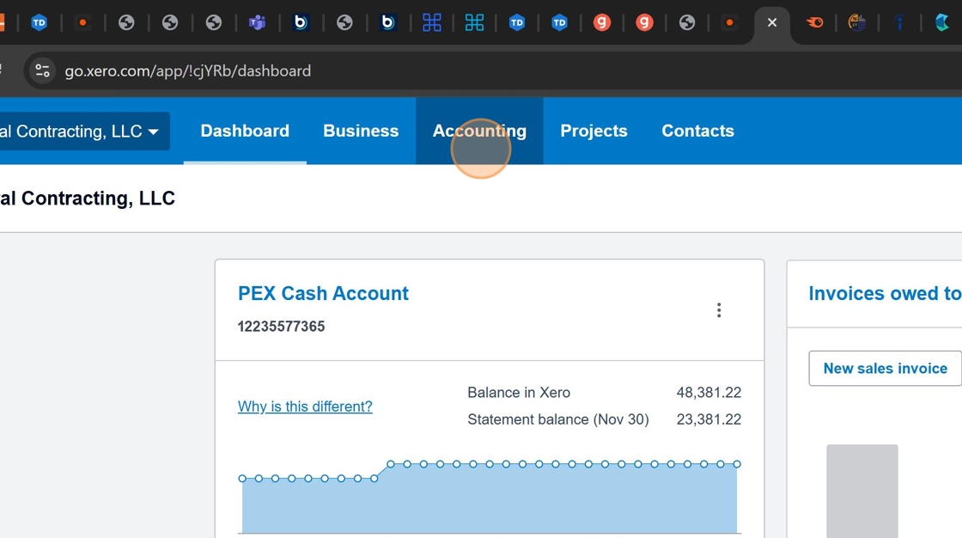Switch to the leftmost TD hexagon tab

coord(40,22)
